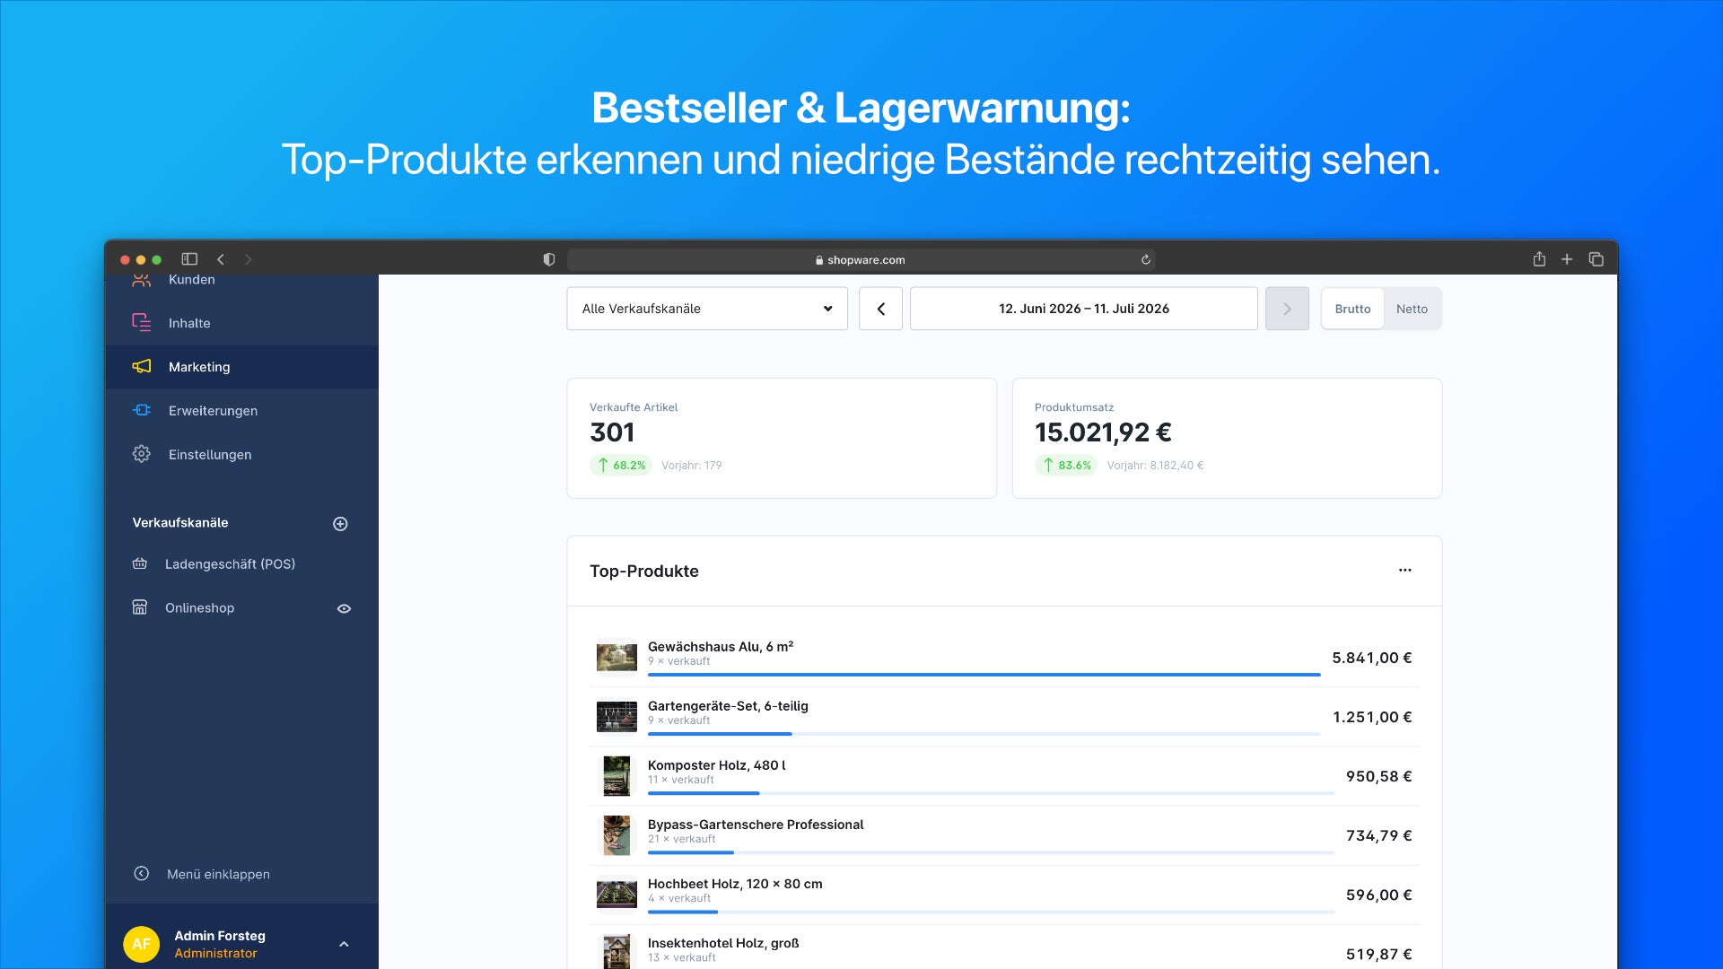Go to previous date period
This screenshot has width=1723, height=969.
point(881,309)
